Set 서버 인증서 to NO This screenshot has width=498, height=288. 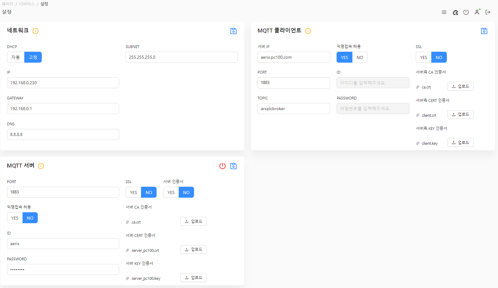(x=186, y=192)
